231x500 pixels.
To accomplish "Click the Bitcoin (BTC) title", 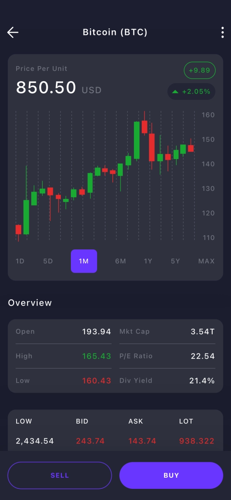I will coord(115,32).
